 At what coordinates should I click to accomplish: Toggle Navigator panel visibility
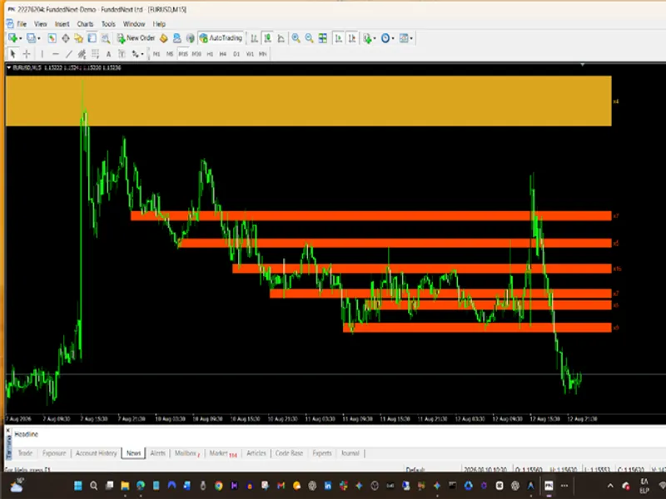[x=78, y=38]
